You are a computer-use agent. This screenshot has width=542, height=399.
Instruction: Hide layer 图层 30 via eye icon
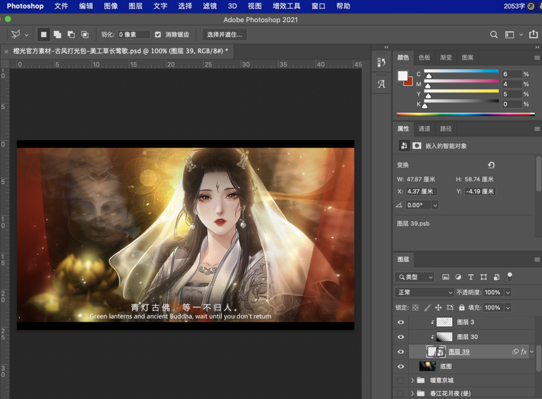(x=401, y=337)
